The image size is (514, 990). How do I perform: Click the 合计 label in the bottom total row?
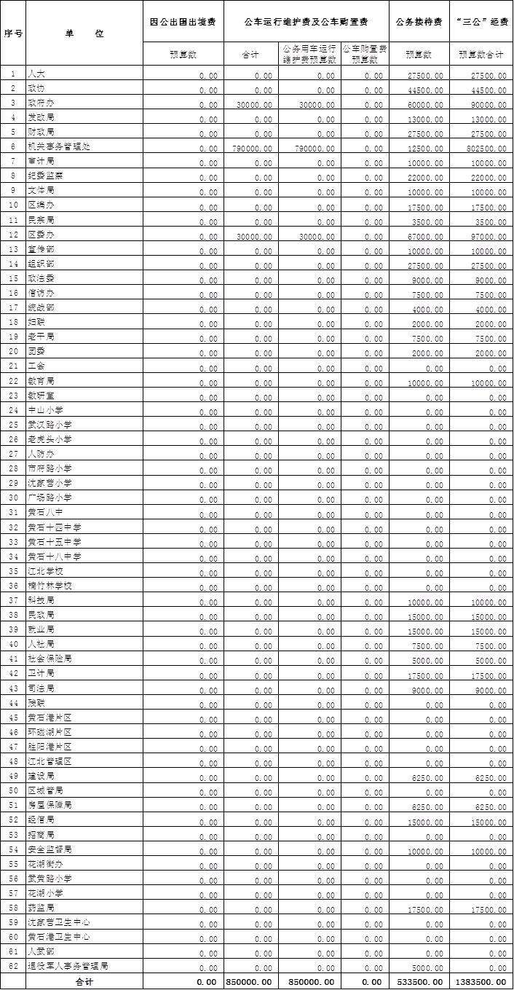(84, 982)
